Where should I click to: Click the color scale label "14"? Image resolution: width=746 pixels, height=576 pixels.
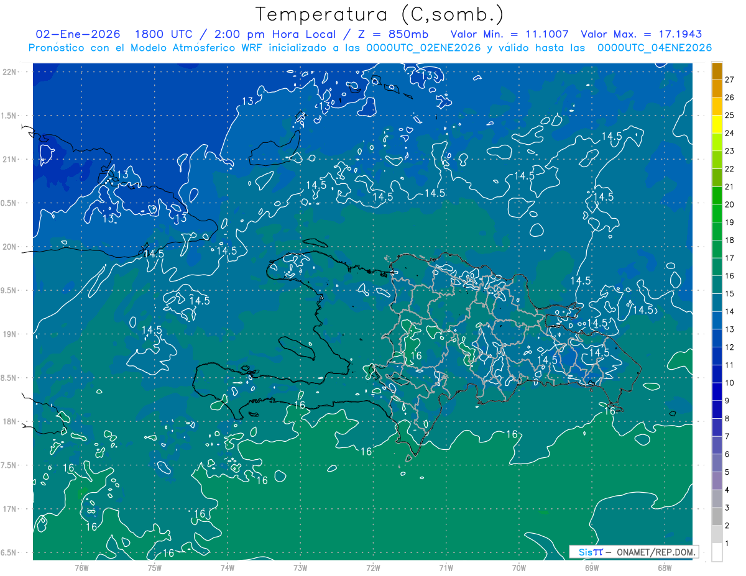pos(730,311)
